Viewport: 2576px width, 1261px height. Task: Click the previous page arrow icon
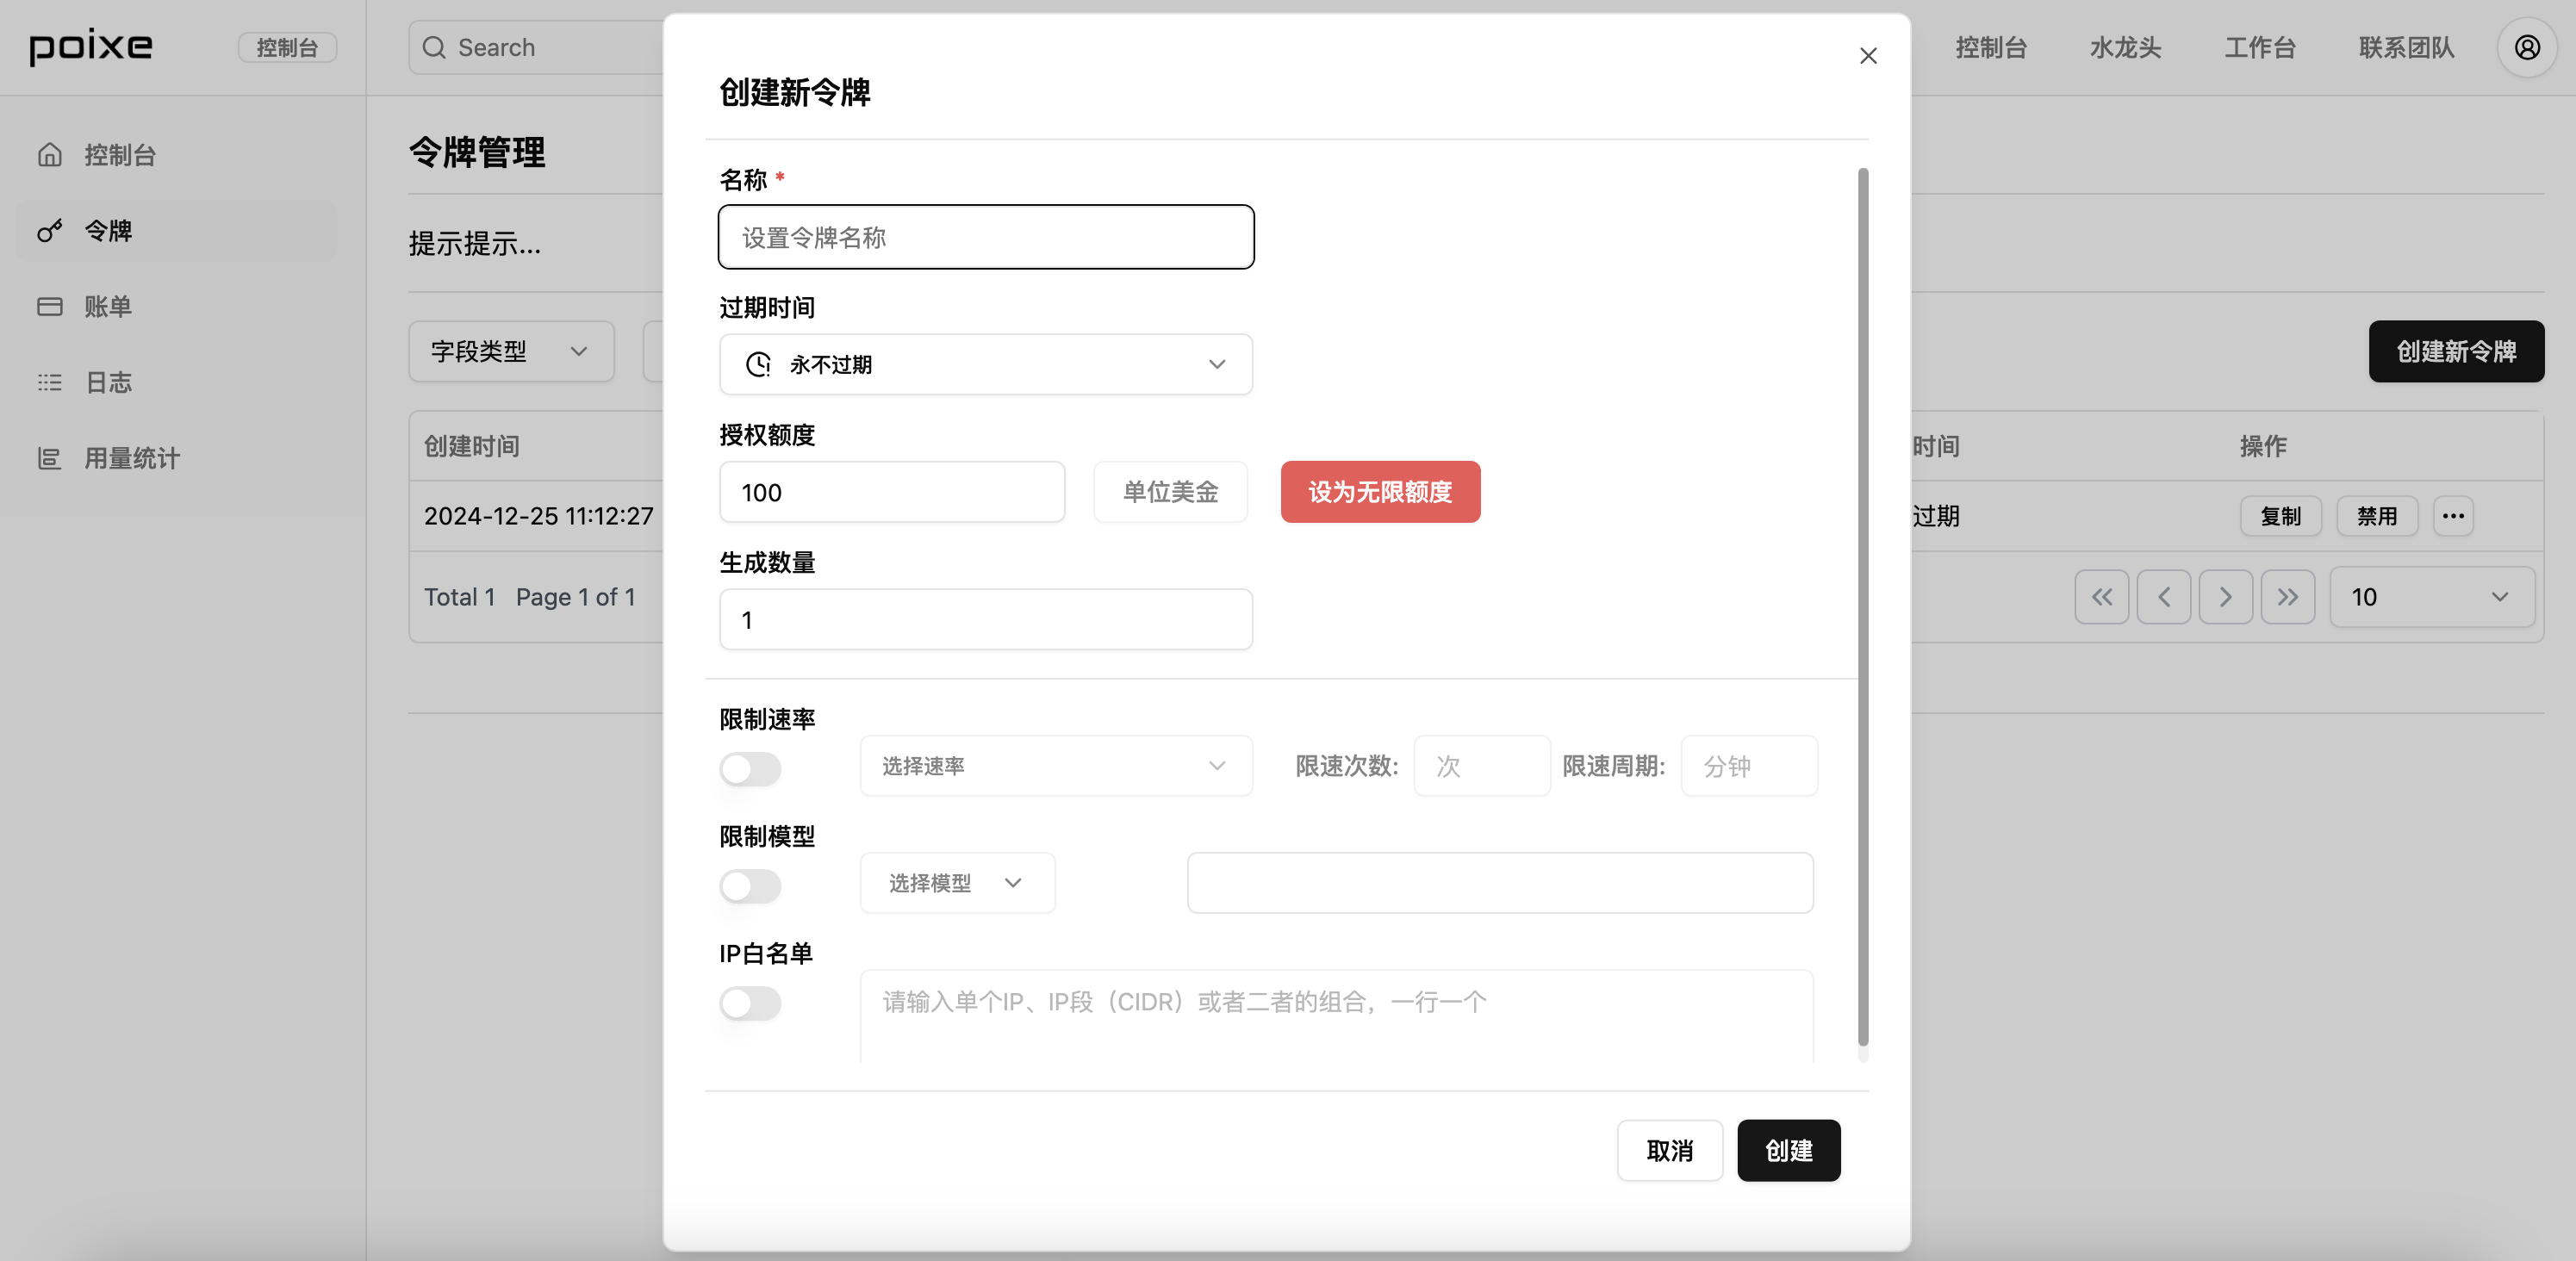click(2163, 597)
